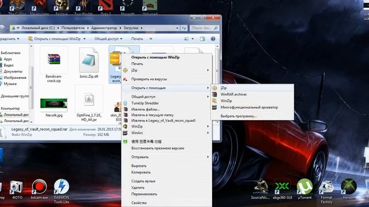The image size is (369, 207).
Task: Pick Многофункциональный архиватор in submenu
Action: (x=253, y=108)
